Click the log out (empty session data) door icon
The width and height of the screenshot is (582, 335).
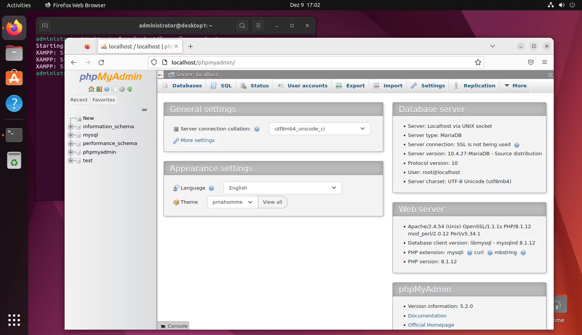point(99,89)
